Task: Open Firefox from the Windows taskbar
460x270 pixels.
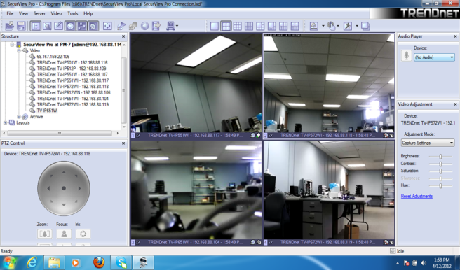Action: pyautogui.click(x=99, y=262)
